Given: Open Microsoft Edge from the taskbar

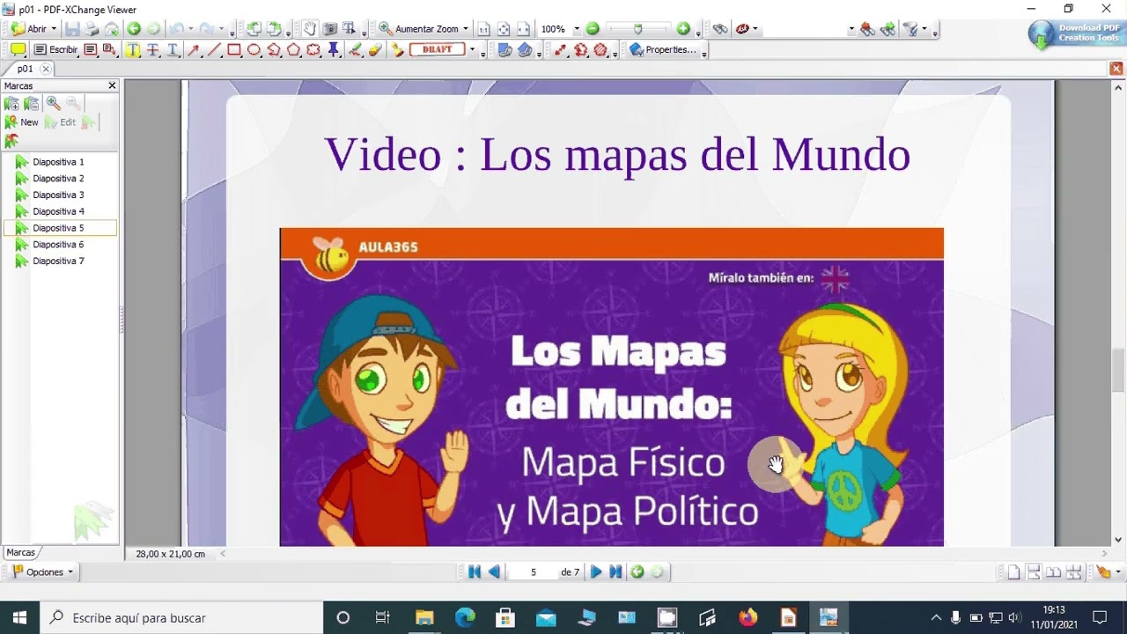Looking at the screenshot, I should click(465, 618).
